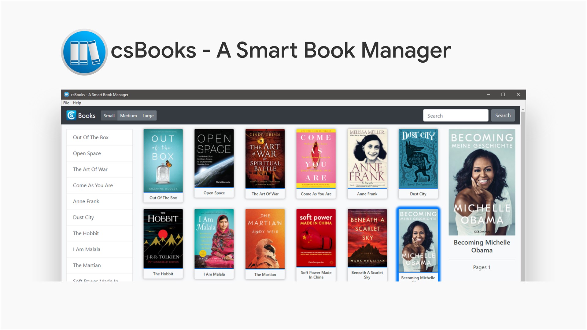The width and height of the screenshot is (587, 330).
Task: Open the I Am Malala cover thumbnail
Action: click(x=214, y=239)
